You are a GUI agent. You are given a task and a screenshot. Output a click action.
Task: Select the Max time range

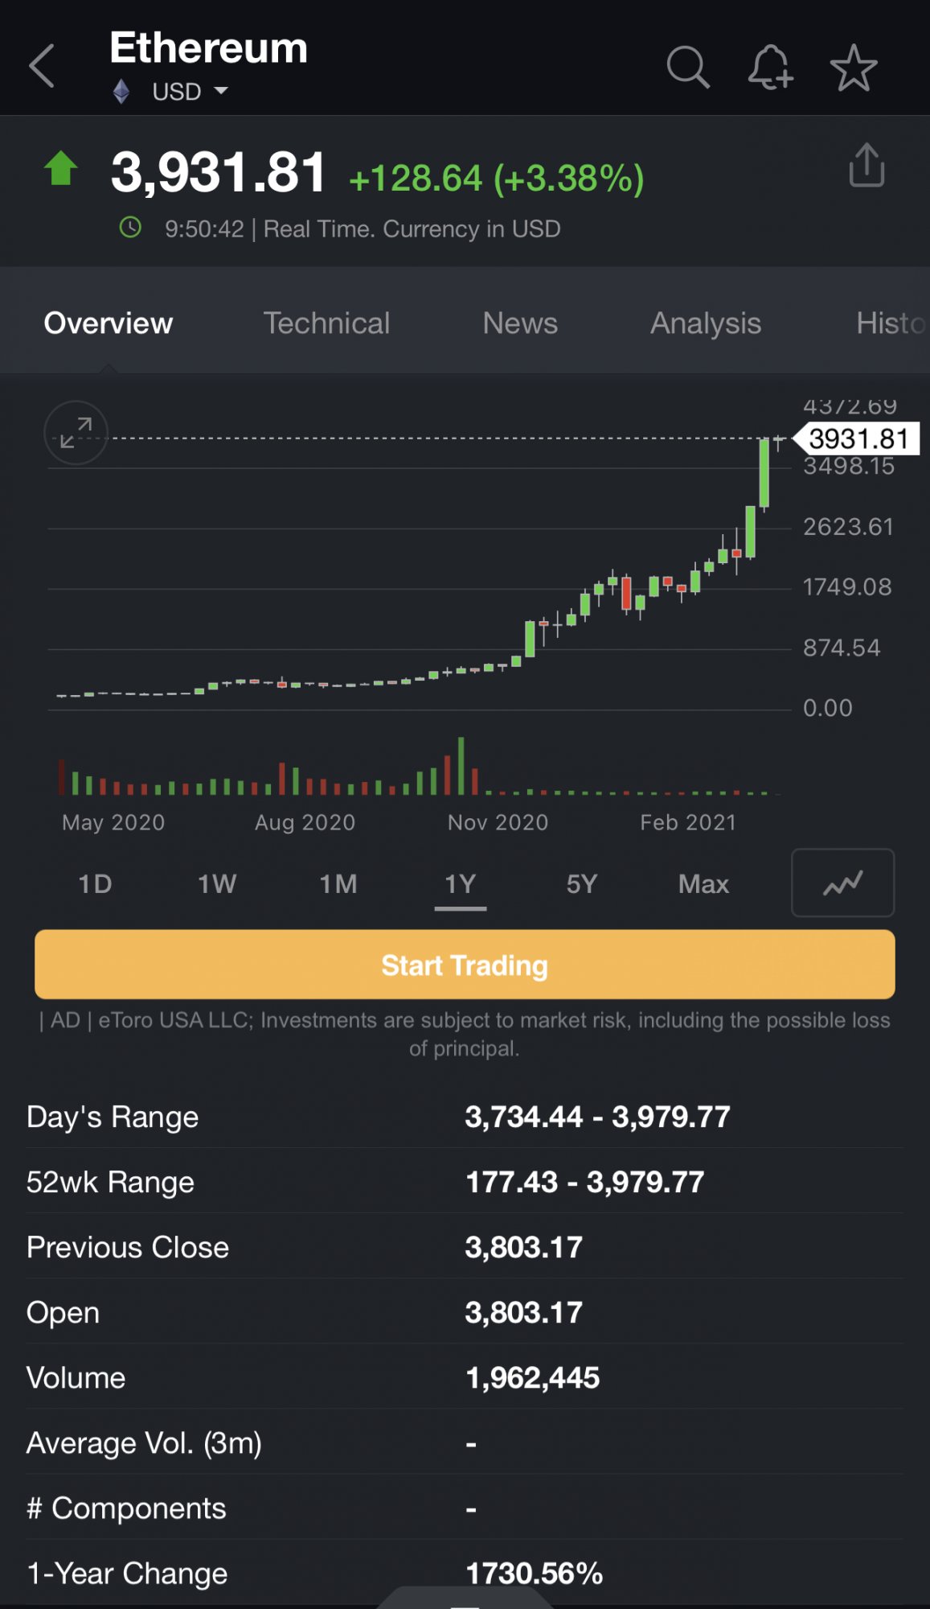click(703, 884)
